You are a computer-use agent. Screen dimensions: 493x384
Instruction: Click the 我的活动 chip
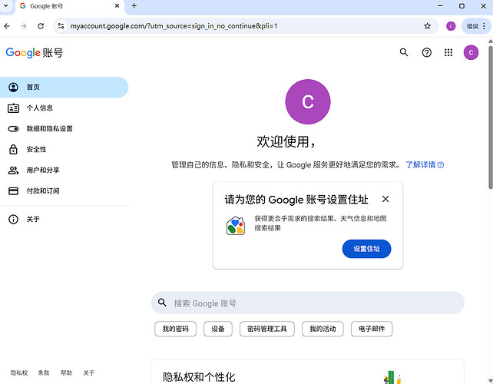323,329
